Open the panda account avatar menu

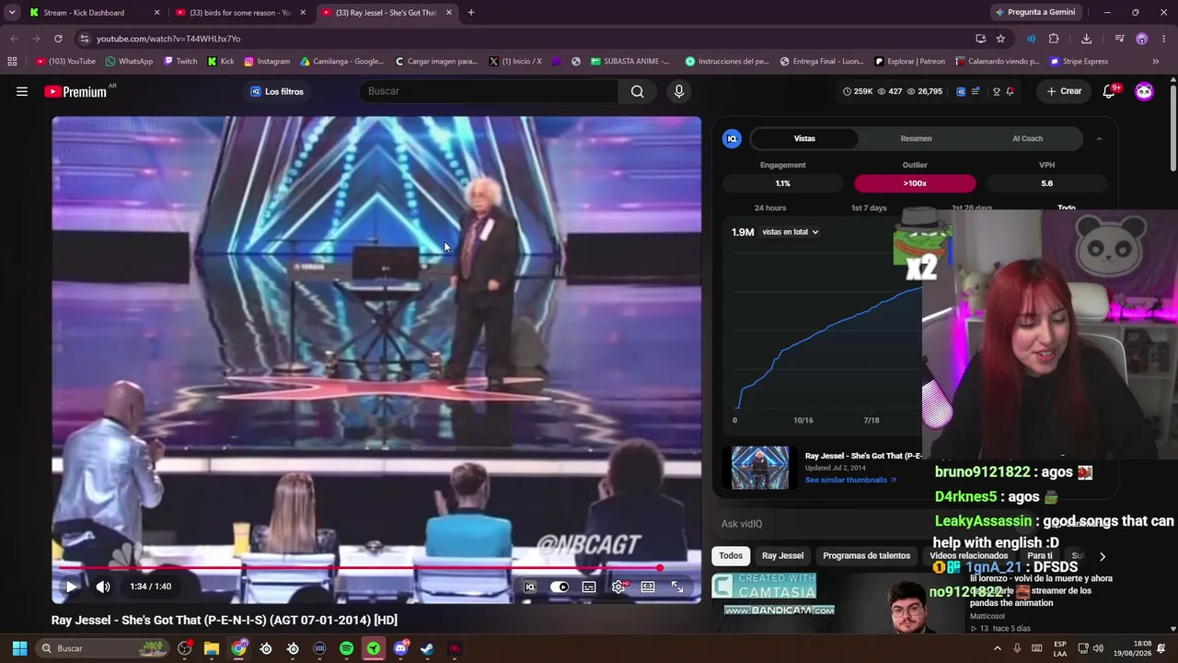(x=1144, y=91)
